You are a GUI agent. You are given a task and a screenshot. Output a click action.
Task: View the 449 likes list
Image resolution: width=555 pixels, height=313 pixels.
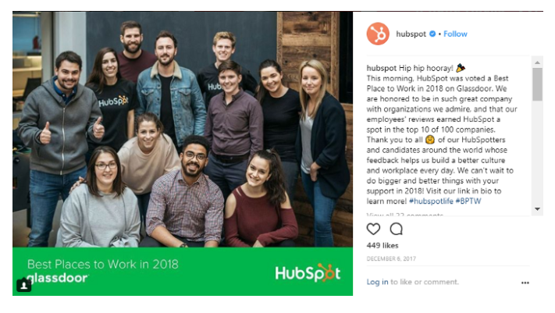382,245
